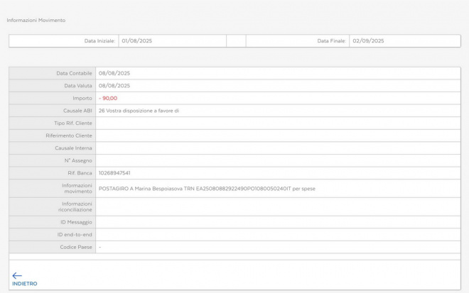
Task: Click the empty Informazioni riconciliazione field
Action: tap(277, 206)
